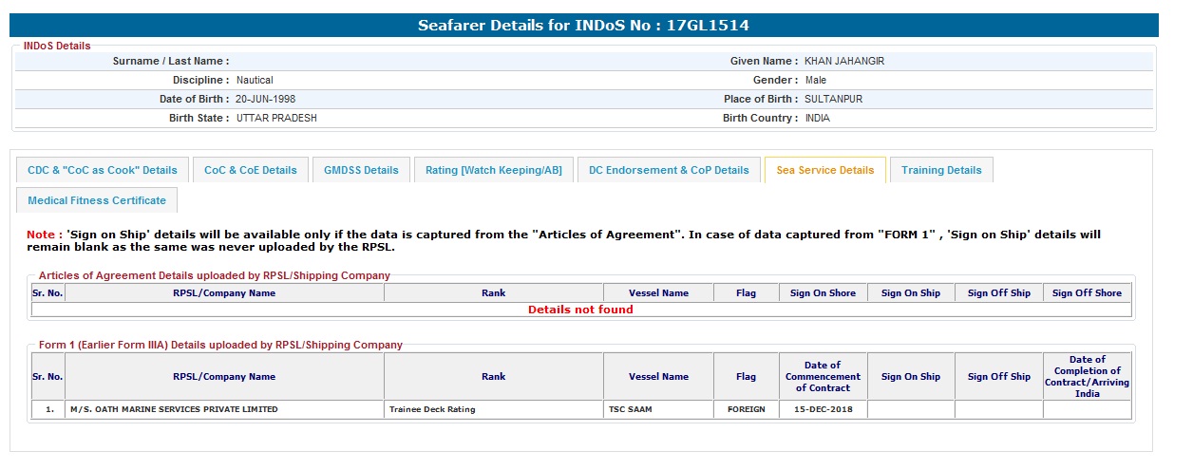Switch to the CoC & CoE Details tab
Image resolution: width=1193 pixels, height=470 pixels.
click(250, 170)
